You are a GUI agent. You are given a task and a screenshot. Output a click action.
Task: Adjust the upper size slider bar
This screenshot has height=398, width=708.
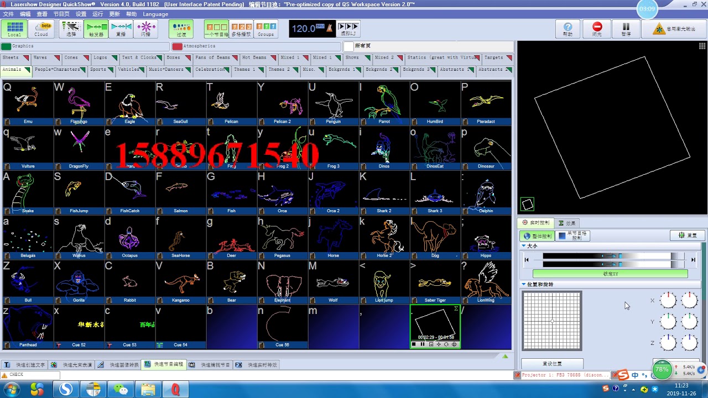click(x=613, y=256)
